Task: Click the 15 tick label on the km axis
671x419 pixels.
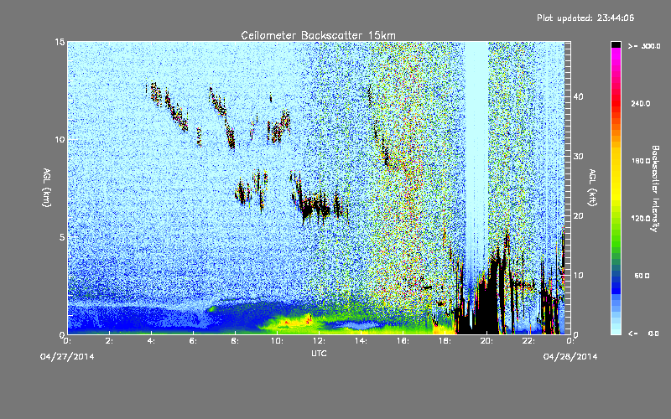Action: tap(60, 42)
